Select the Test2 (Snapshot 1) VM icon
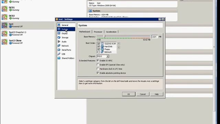The height and width of the screenshot is (124, 220). (4, 34)
